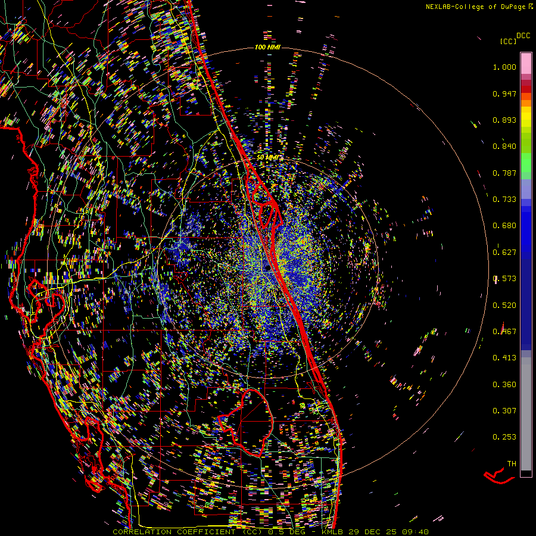Click the 0.413 scale value
This screenshot has height=536, width=536.
[504, 358]
